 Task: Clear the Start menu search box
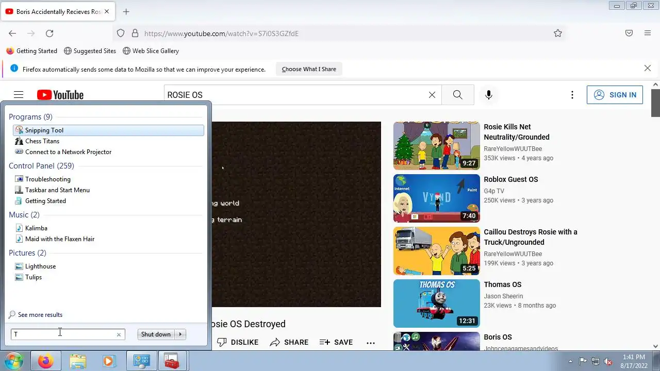tap(119, 334)
